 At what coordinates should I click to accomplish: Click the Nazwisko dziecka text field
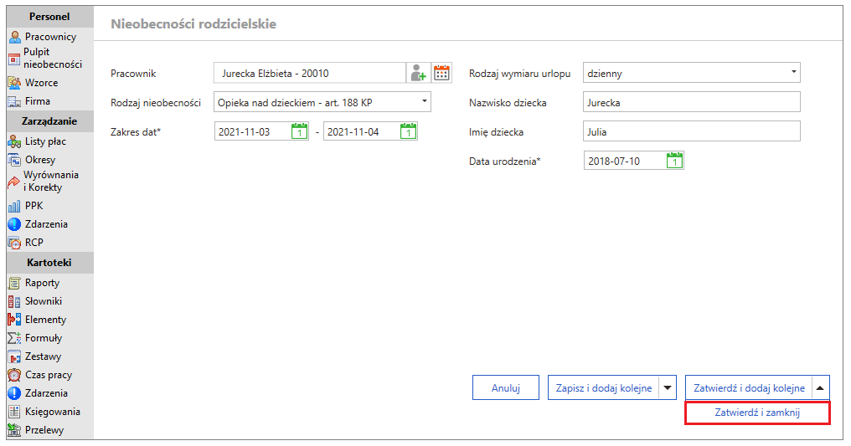click(x=692, y=102)
